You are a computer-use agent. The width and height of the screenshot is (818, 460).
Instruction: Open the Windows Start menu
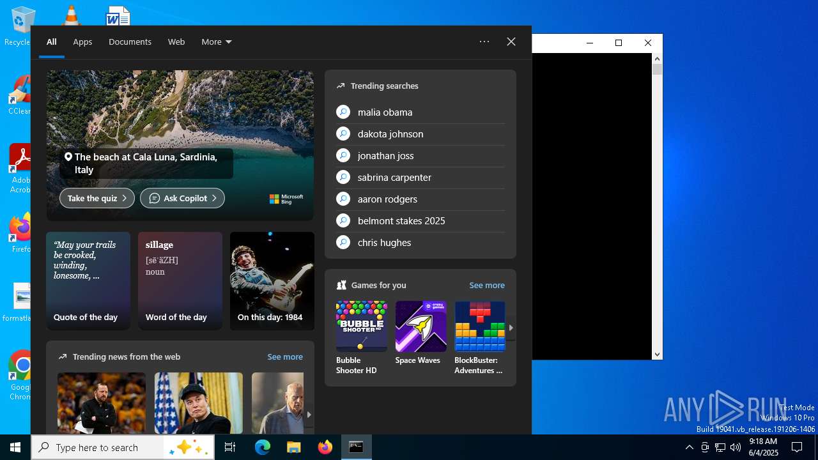15,447
